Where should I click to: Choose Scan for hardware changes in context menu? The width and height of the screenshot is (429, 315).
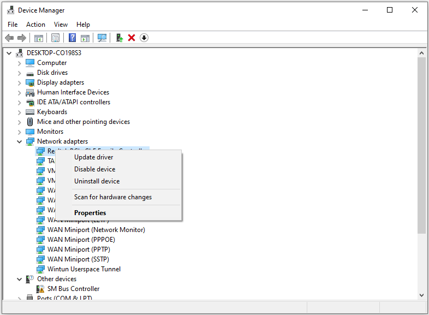point(119,197)
